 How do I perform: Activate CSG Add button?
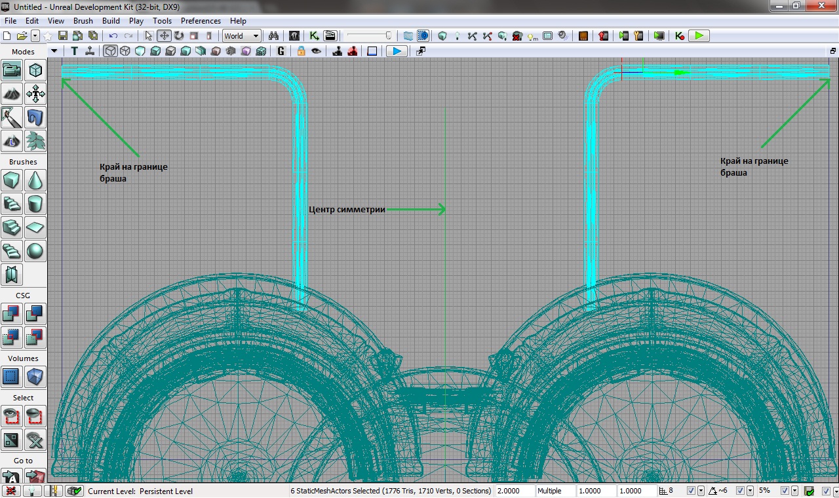12,314
